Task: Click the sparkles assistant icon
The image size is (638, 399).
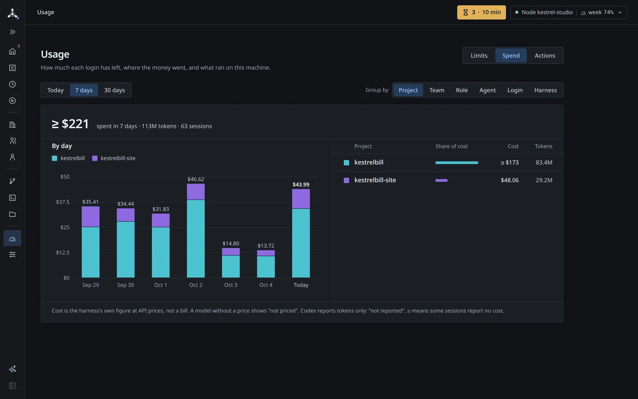Action: point(12,369)
